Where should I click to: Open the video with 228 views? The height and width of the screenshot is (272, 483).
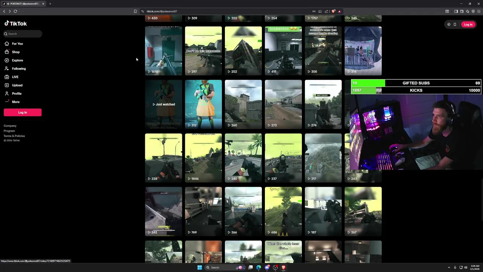[x=163, y=158]
